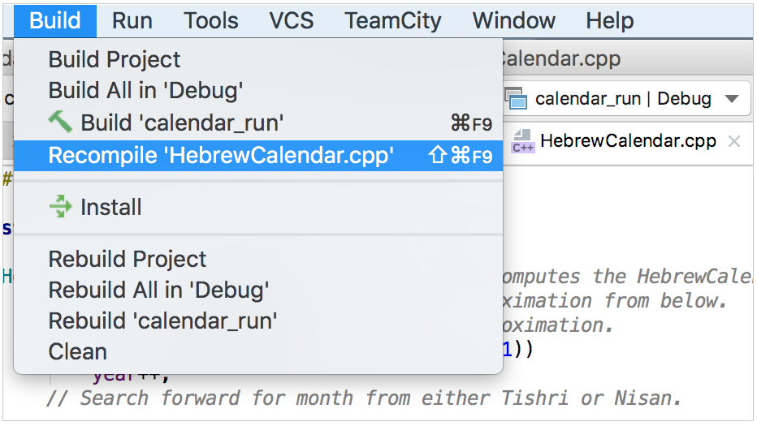
Task: Click the run configuration window icon
Action: point(516,99)
